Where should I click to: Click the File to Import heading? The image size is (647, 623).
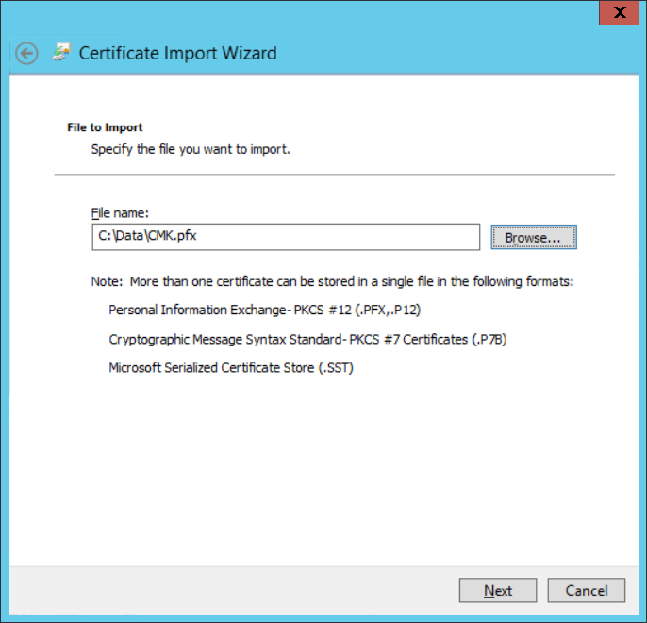105,127
